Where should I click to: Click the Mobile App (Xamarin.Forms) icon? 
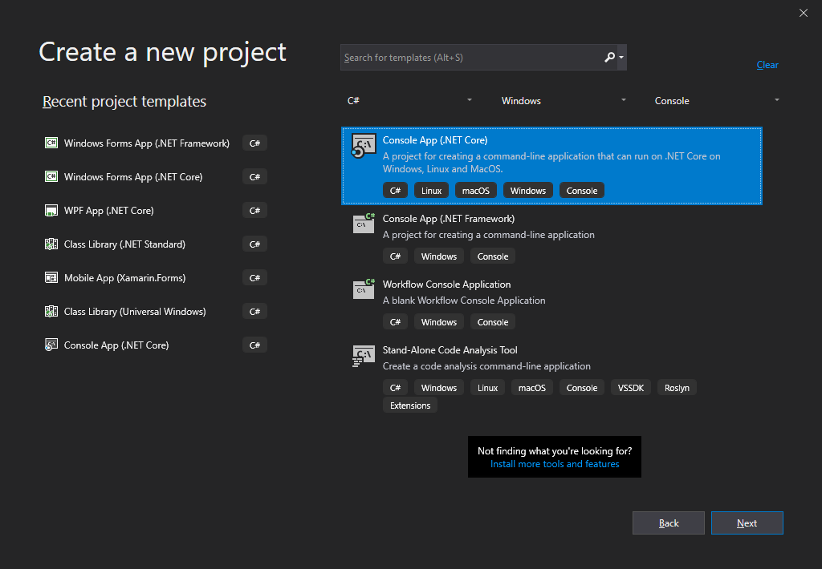click(x=51, y=278)
